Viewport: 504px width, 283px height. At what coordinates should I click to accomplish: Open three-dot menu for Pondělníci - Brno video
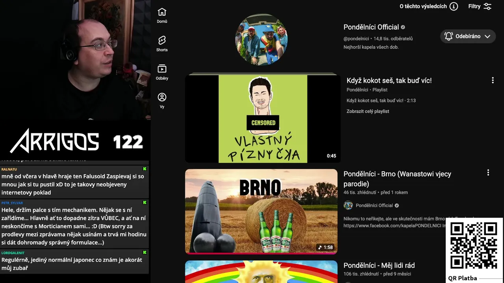(488, 173)
